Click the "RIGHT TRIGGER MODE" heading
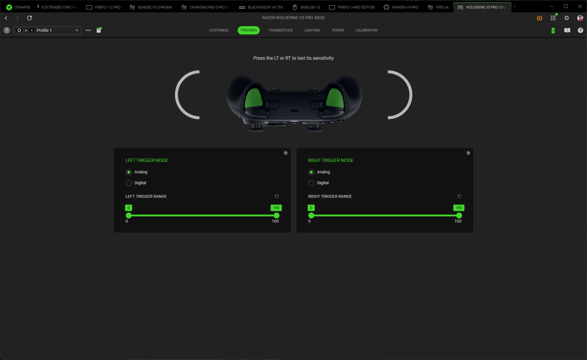The width and height of the screenshot is (587, 360). point(331,161)
